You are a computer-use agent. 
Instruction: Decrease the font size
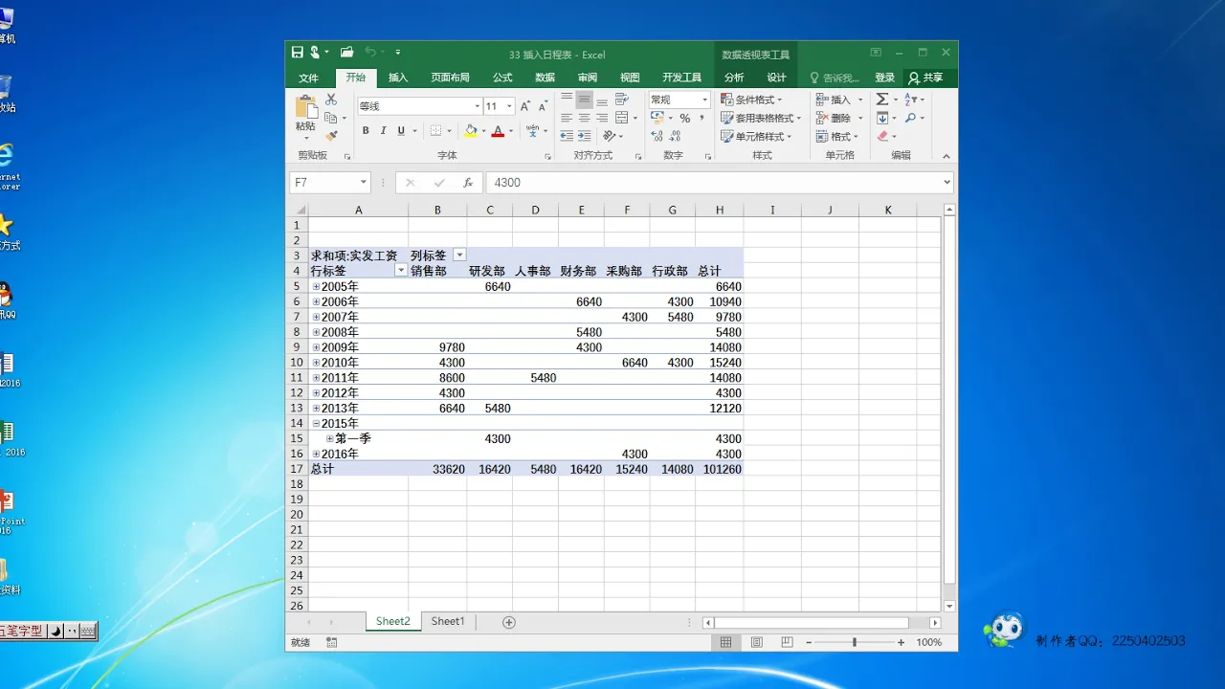(x=541, y=106)
